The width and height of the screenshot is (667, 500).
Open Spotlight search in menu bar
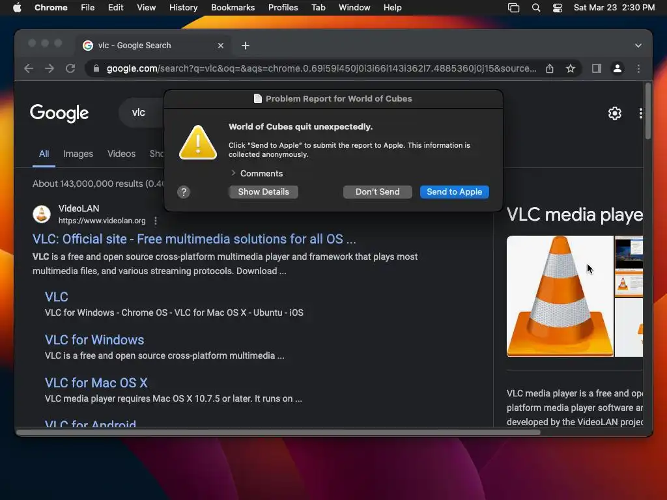point(536,8)
